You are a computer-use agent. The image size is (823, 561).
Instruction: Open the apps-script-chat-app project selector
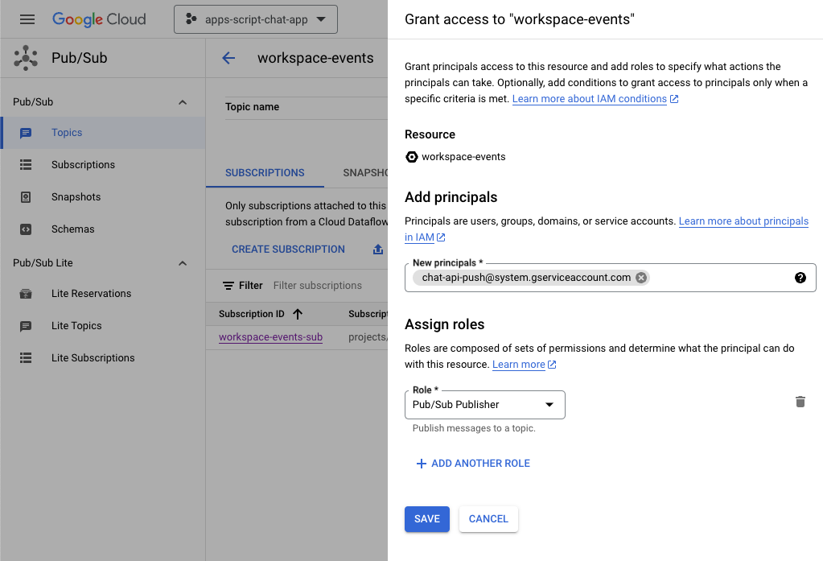pos(256,19)
